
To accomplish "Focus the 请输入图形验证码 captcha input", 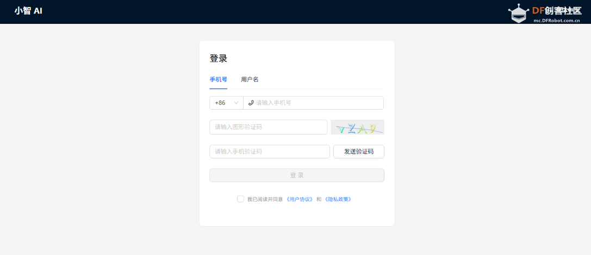I will coord(269,127).
